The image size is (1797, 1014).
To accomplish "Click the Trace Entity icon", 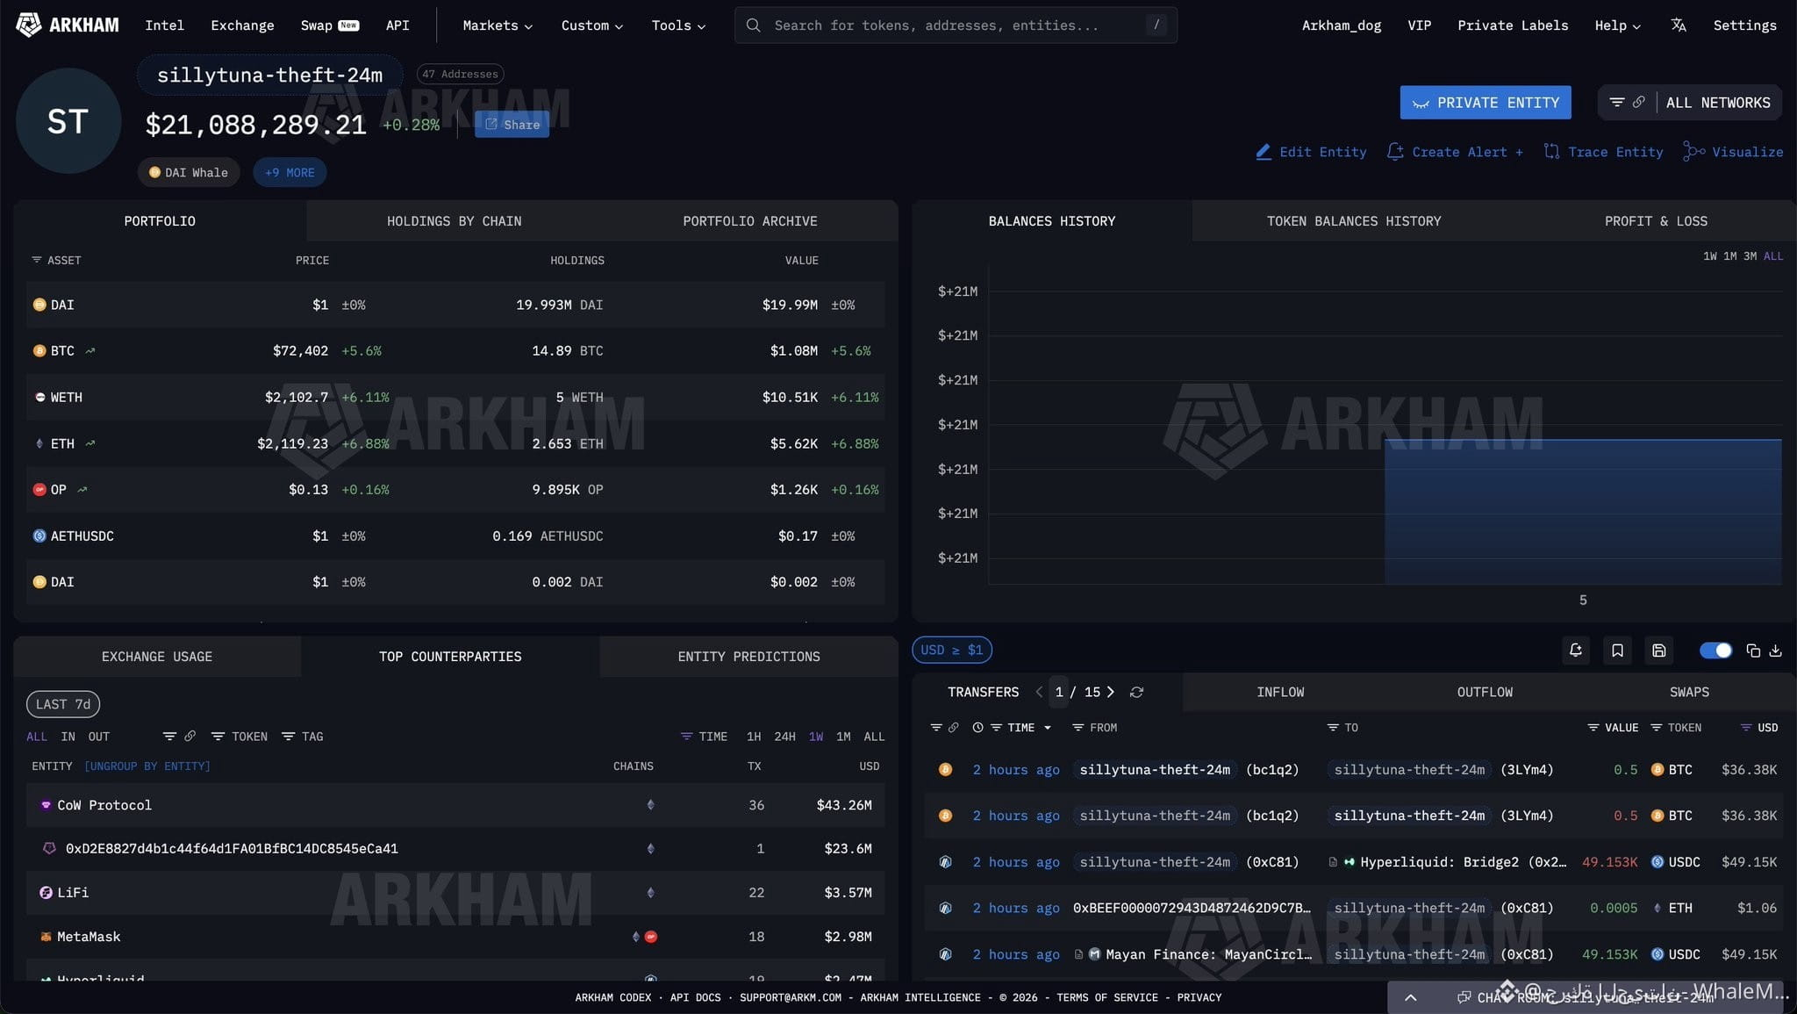I will (x=1551, y=152).
